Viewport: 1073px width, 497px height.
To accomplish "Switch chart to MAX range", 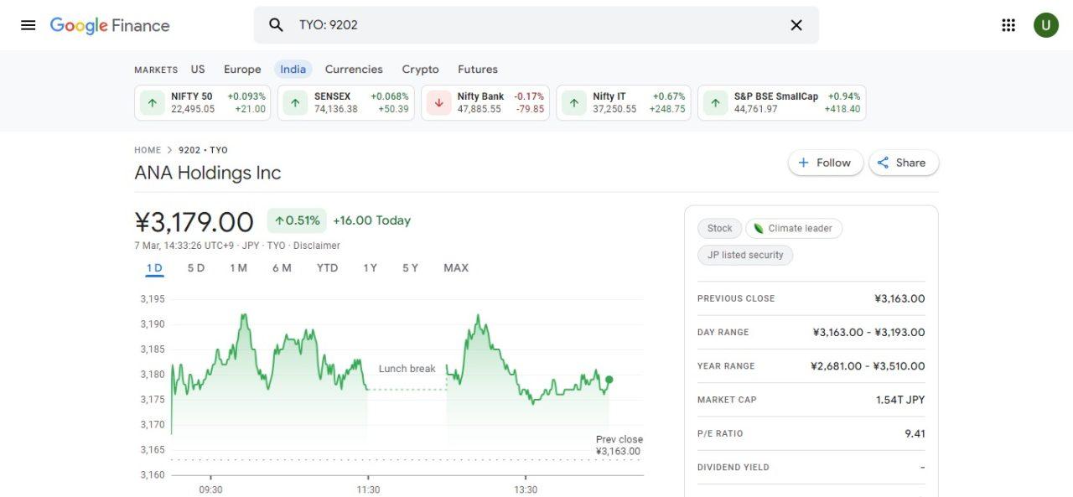I will (456, 268).
